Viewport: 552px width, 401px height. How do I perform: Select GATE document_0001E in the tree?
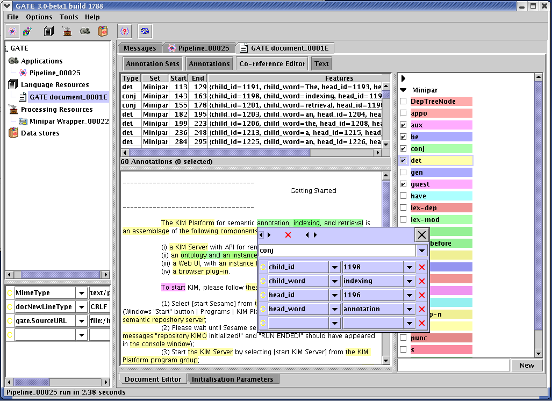pyautogui.click(x=68, y=97)
